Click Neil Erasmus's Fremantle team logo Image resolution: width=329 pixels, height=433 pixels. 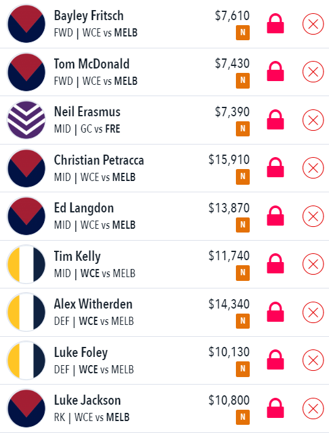coord(26,120)
